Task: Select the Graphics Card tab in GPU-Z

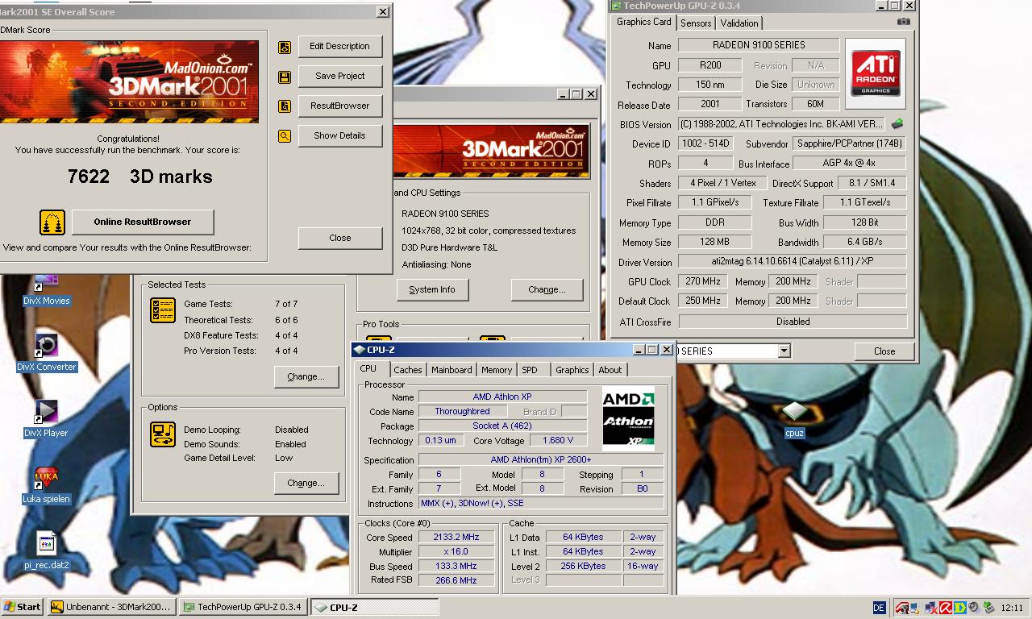Action: [x=643, y=23]
